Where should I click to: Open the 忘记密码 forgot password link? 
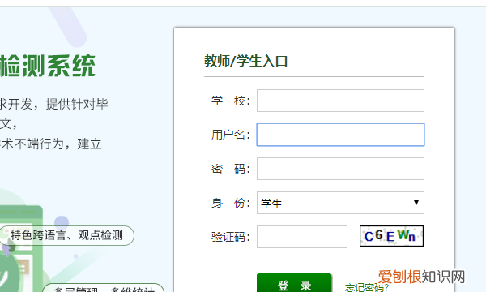pyautogui.click(x=367, y=287)
